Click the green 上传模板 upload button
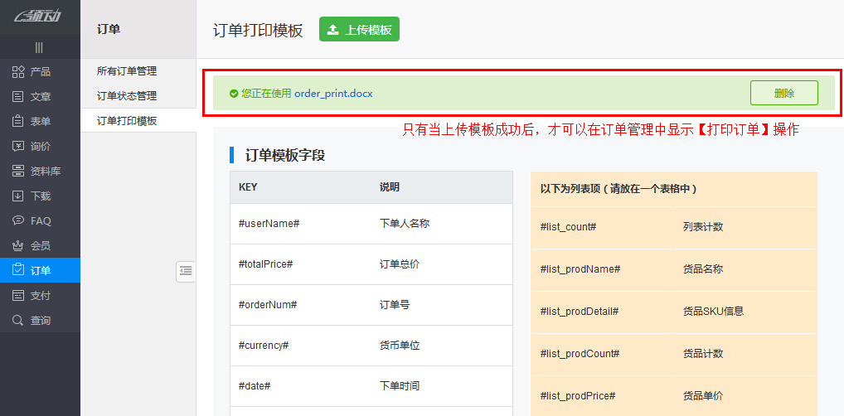Screen dimensions: 844x416 (x=359, y=30)
